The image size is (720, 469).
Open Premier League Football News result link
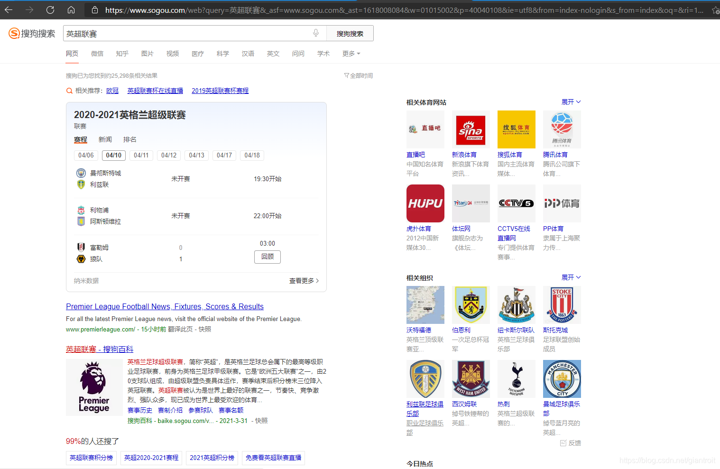click(165, 306)
